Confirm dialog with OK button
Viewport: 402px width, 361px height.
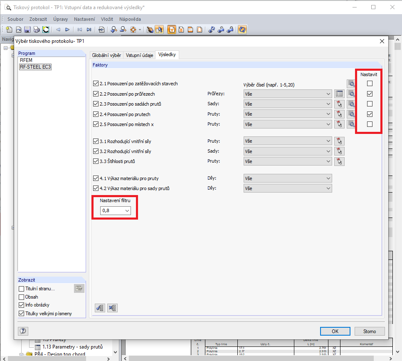pos(335,331)
